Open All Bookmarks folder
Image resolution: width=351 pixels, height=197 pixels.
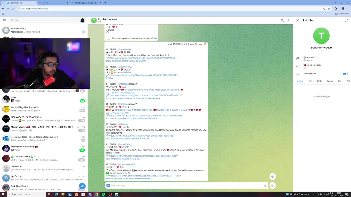342,14
